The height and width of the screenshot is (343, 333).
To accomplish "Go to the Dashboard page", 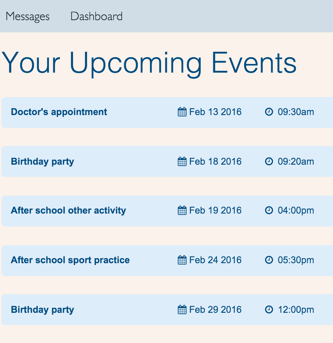I will (96, 17).
